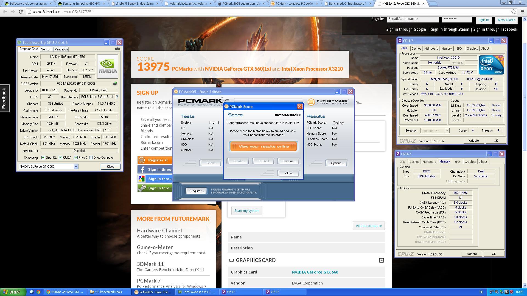Open NVIDIA GeForce GTX 560 link

315,272
